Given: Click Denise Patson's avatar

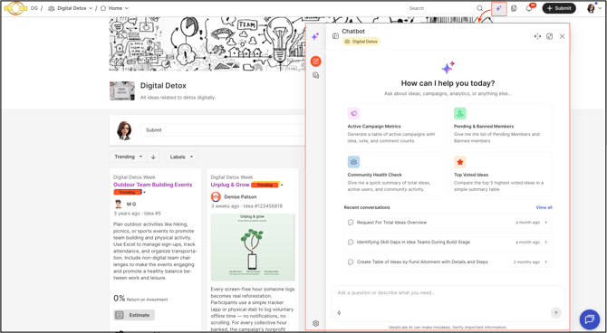Looking at the screenshot, I should 216,197.
